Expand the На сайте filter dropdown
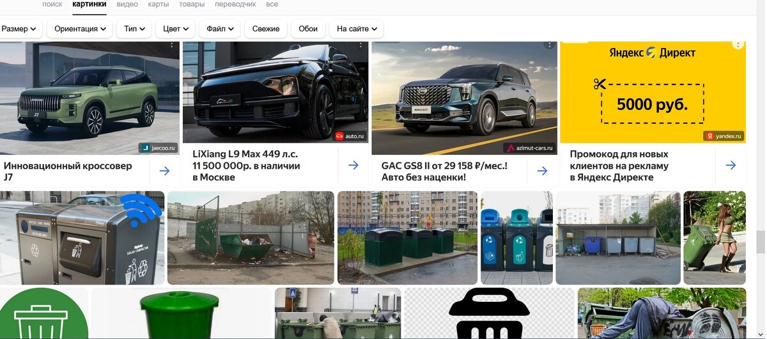The image size is (767, 339). click(357, 29)
